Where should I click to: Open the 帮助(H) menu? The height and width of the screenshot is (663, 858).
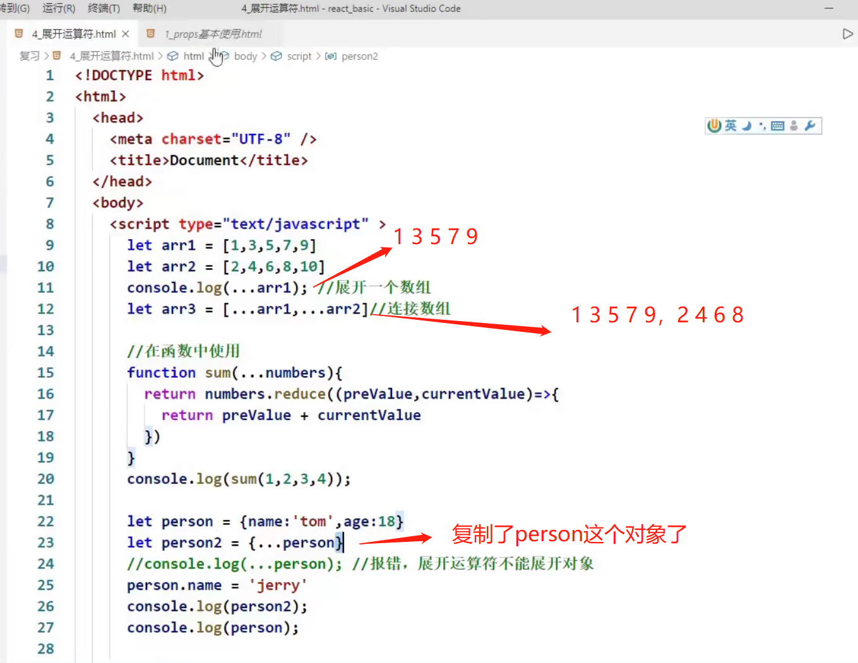(150, 8)
